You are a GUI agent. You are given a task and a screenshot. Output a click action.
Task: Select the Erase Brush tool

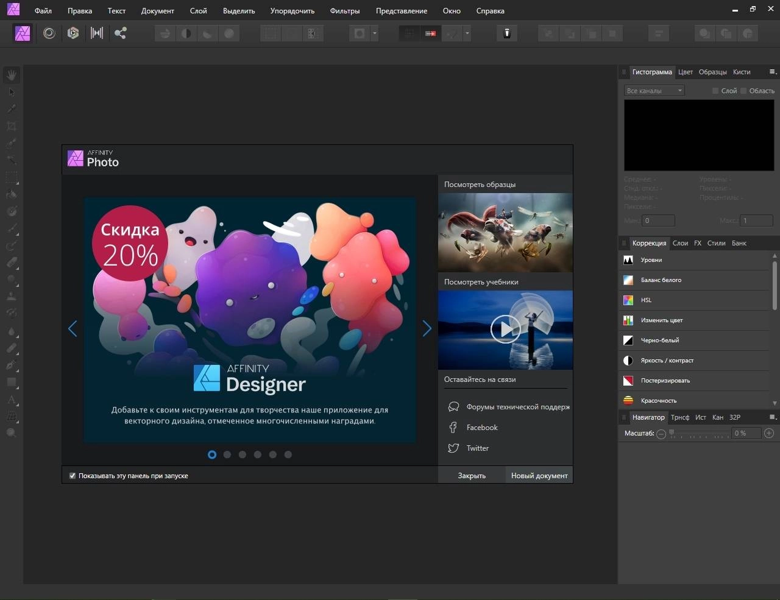[x=12, y=263]
